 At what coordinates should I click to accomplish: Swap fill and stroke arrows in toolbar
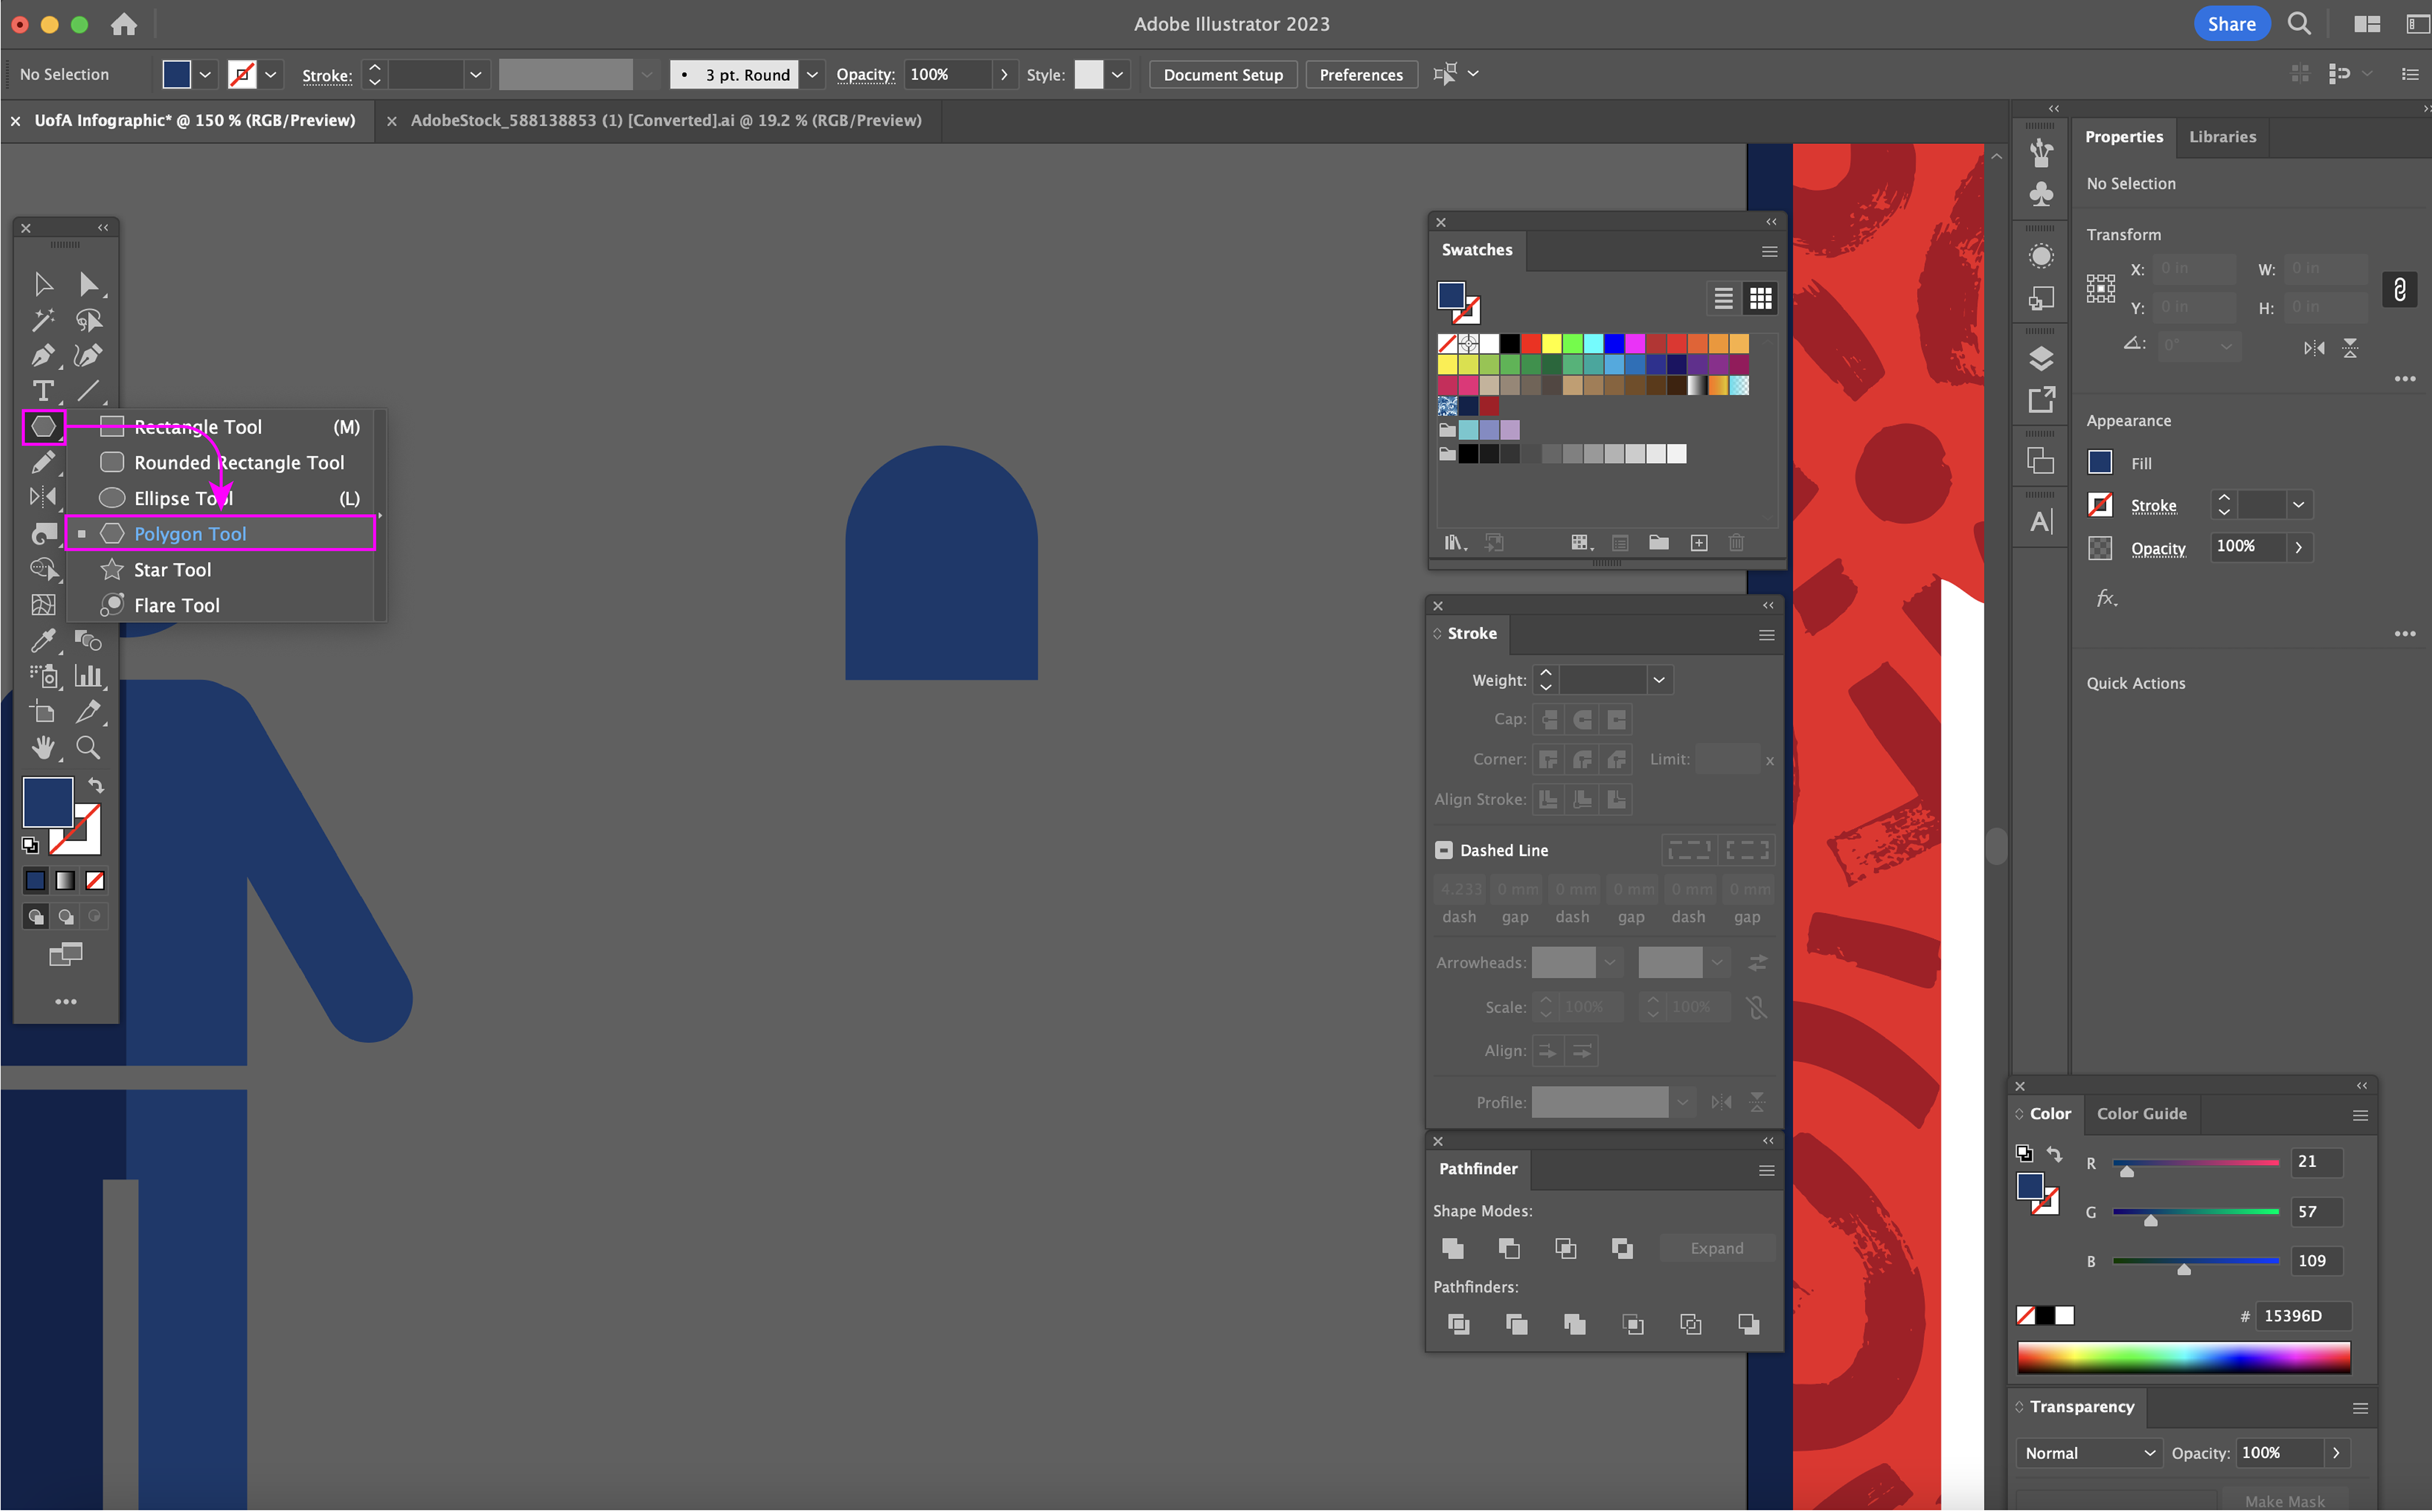point(96,786)
